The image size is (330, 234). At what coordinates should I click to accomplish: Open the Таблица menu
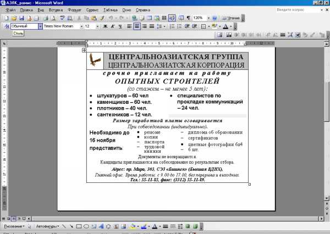pyautogui.click(x=111, y=10)
